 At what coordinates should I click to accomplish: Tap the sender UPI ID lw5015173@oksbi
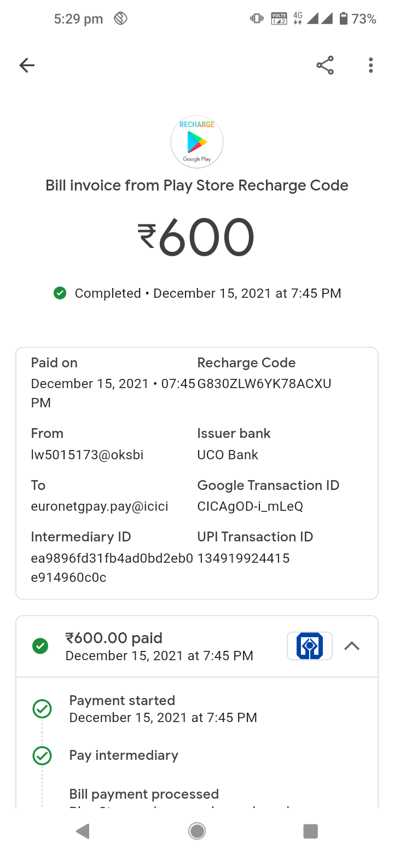(88, 454)
